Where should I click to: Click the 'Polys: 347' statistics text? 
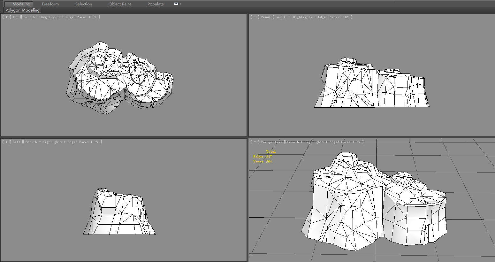(x=263, y=157)
